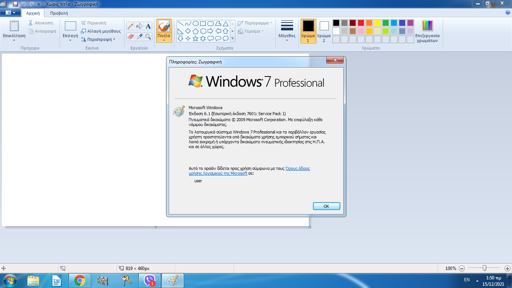Choose the Oval shape
This screenshot has height=288, width=512.
195,23
